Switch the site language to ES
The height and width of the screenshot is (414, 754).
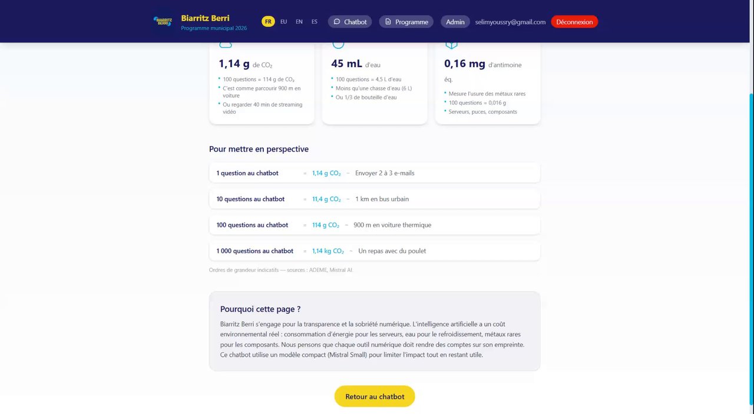[315, 22]
